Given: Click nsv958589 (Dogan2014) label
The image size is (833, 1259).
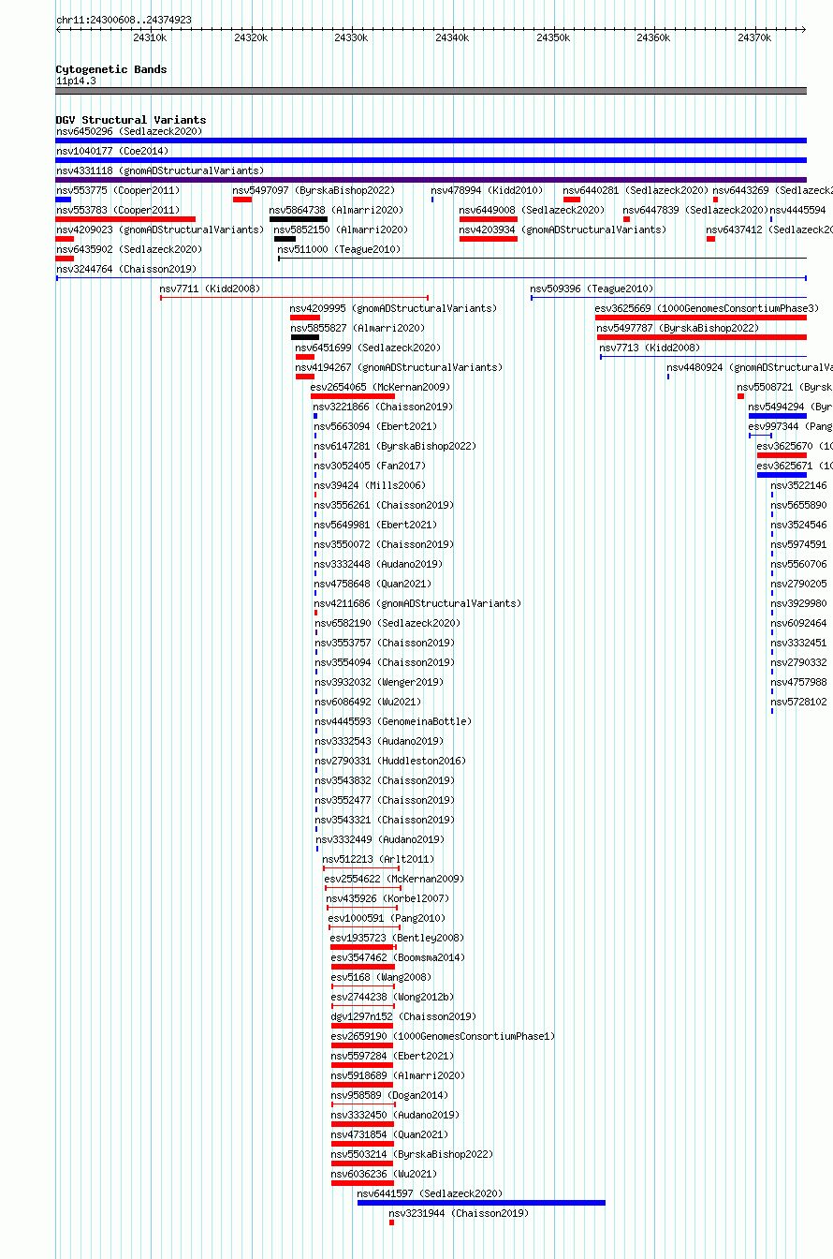Looking at the screenshot, I should point(389,1095).
